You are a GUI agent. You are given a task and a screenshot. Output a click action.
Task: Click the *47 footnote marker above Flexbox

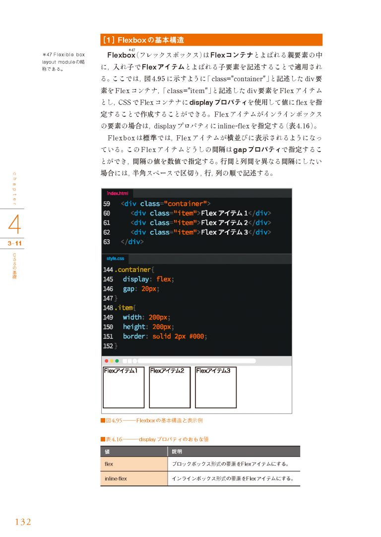pos(132,50)
